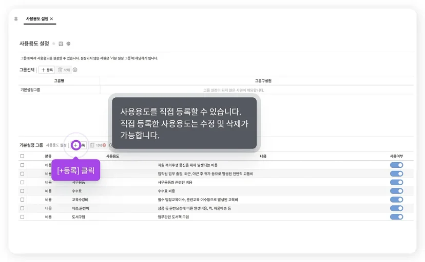Switch to the 사용용도 설정 tab
This screenshot has height=262, width=425.
[37, 18]
